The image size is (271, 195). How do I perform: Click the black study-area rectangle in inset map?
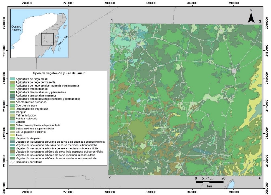point(47,39)
